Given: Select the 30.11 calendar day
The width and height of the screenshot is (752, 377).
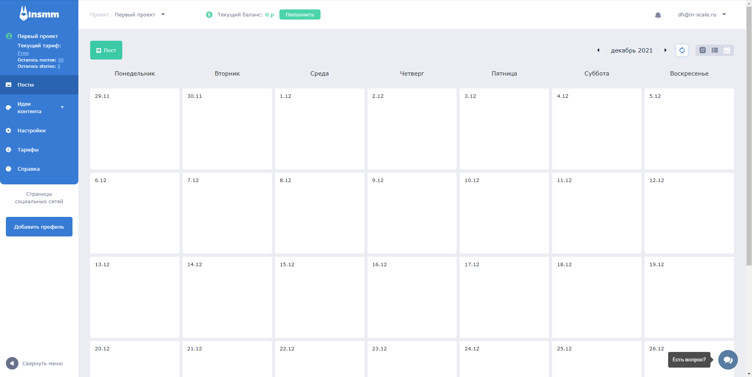Looking at the screenshot, I should pos(227,129).
